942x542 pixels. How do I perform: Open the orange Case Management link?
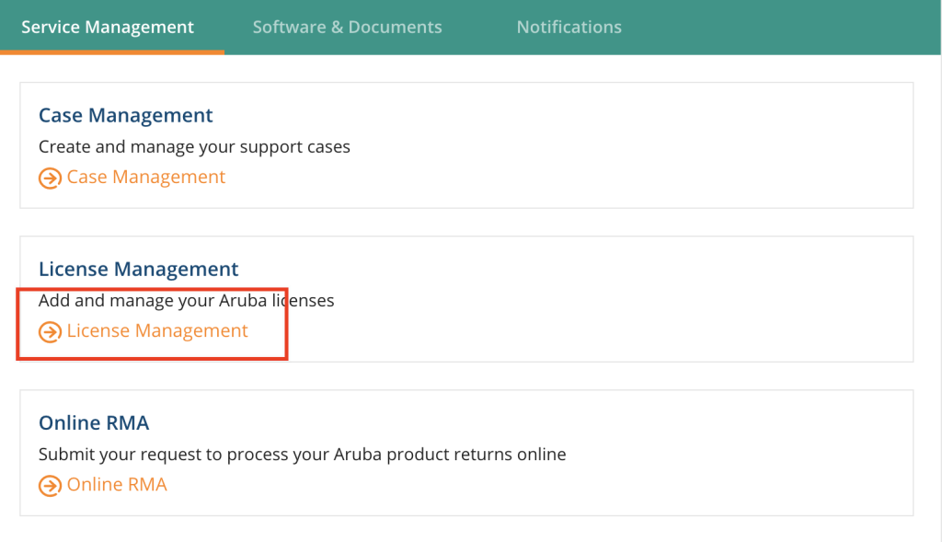point(146,177)
